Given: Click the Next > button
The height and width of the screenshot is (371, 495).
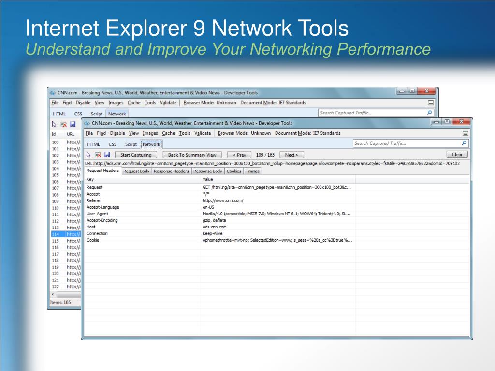Looking at the screenshot, I should tap(291, 155).
